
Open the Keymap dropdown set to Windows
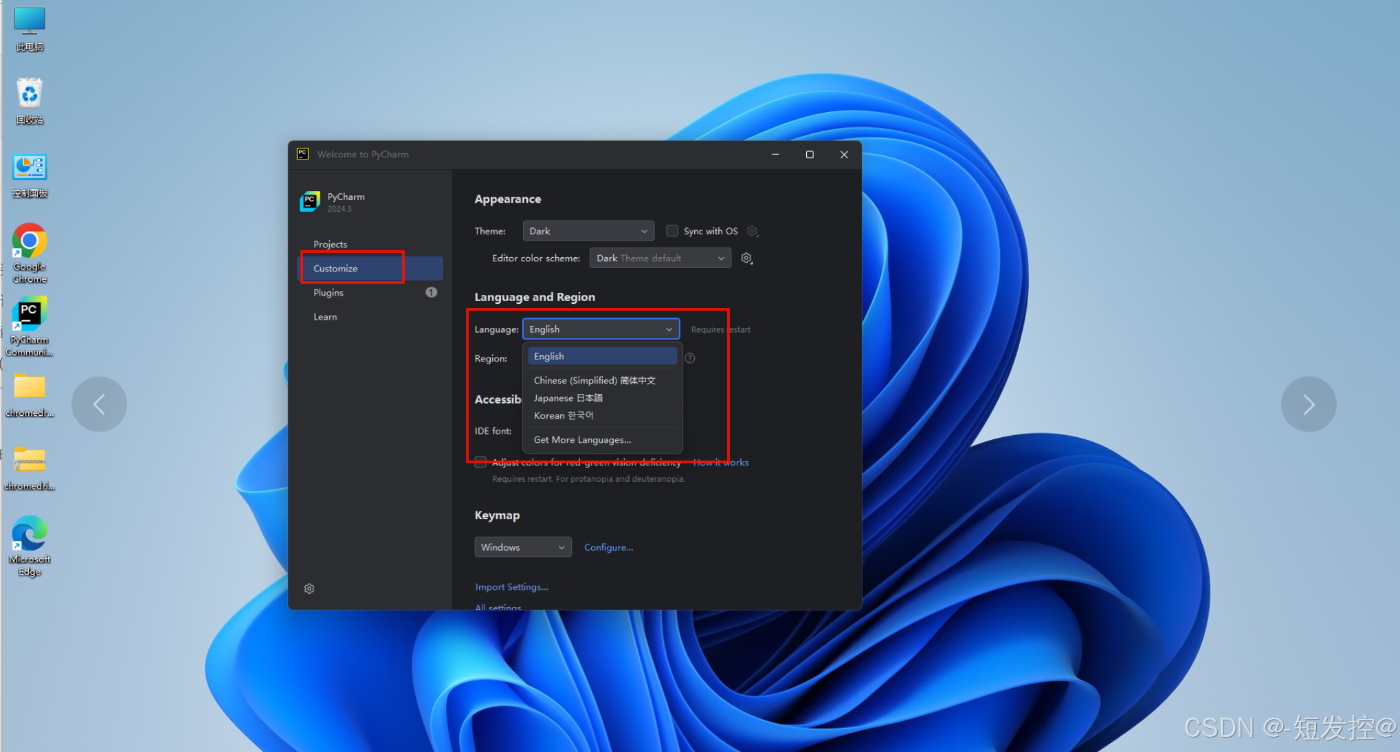click(x=522, y=546)
